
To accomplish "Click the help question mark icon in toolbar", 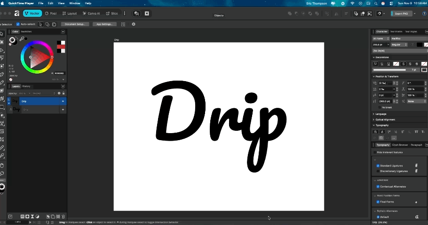I will [424, 13].
